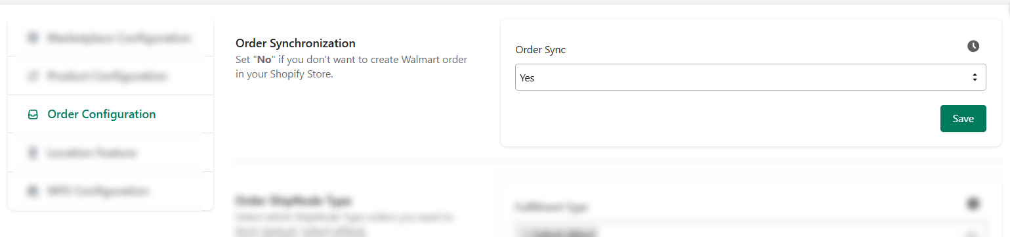Click the Walmart order description text
This screenshot has height=237, width=1010.
pyautogui.click(x=351, y=67)
